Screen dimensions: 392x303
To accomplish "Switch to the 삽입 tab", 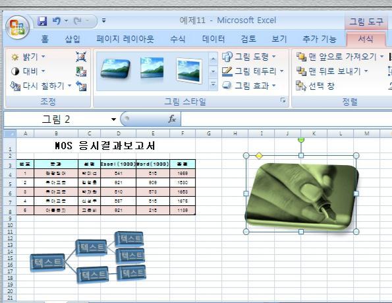I will coord(72,39).
